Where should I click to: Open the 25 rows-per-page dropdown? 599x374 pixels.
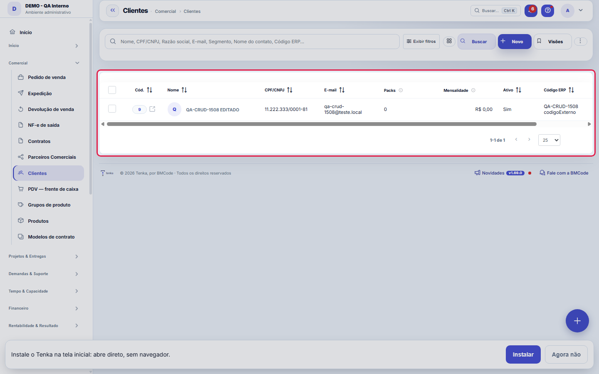[549, 140]
